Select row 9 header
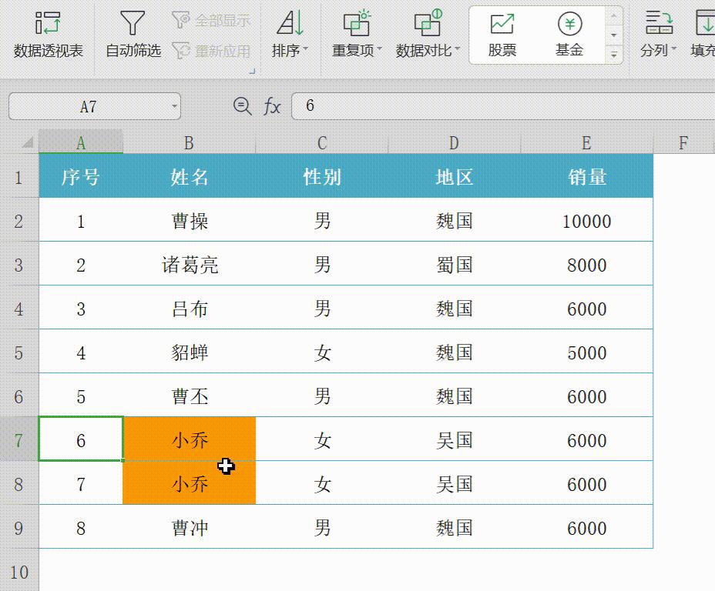Screen dimensions: 715x591 tap(19, 528)
